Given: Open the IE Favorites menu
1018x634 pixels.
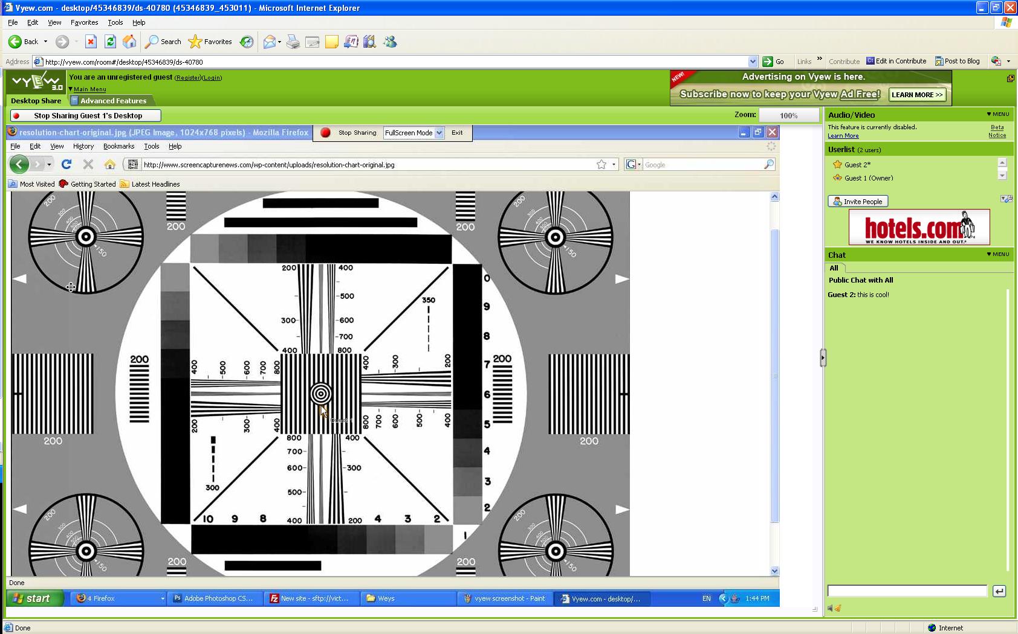Looking at the screenshot, I should click(x=84, y=22).
